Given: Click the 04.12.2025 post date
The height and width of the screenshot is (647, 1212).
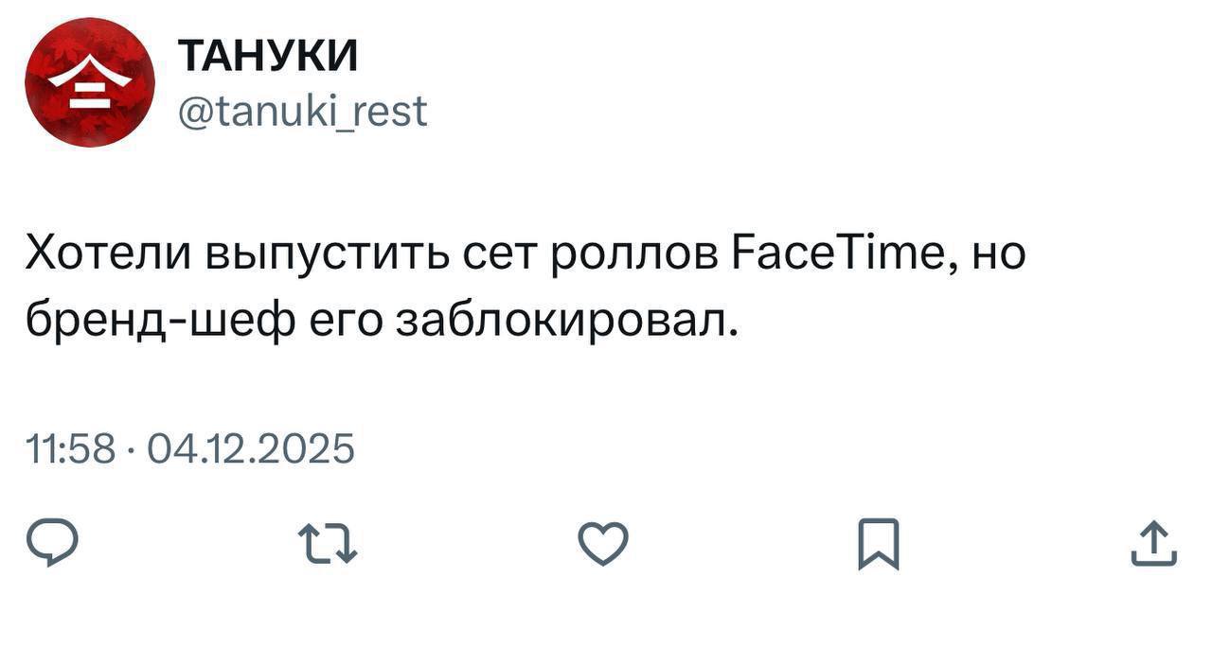Looking at the screenshot, I should pyautogui.click(x=250, y=448).
